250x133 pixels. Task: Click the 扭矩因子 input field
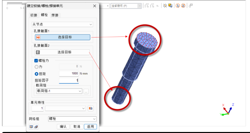(x=69, y=80)
